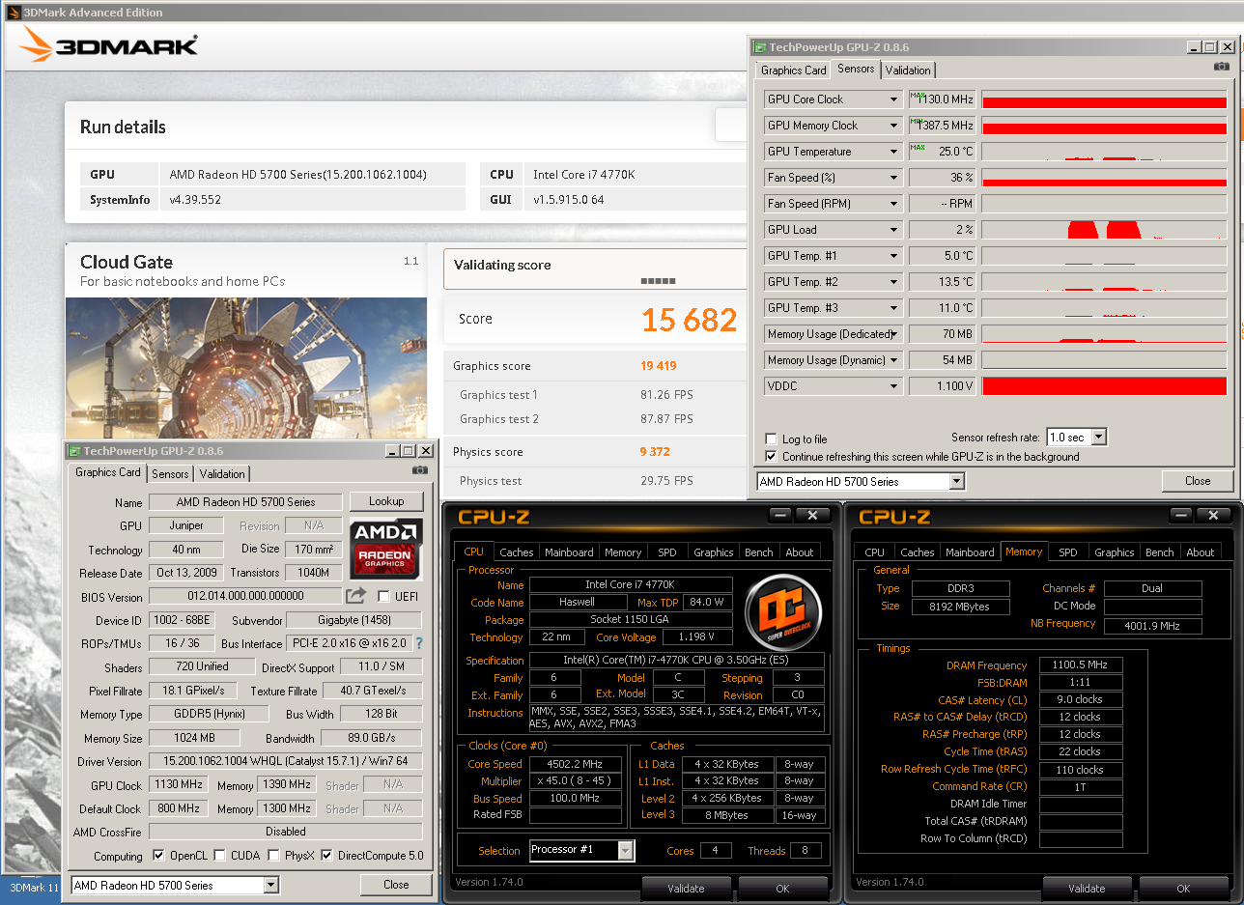
Task: Click the Lookup button in GPU-Z
Action: (386, 501)
